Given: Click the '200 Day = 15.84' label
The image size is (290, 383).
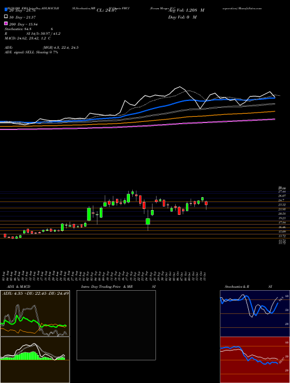Looking at the screenshot, I should tap(23, 24).
